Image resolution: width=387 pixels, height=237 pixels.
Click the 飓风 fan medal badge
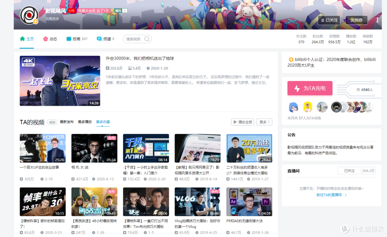121,11
